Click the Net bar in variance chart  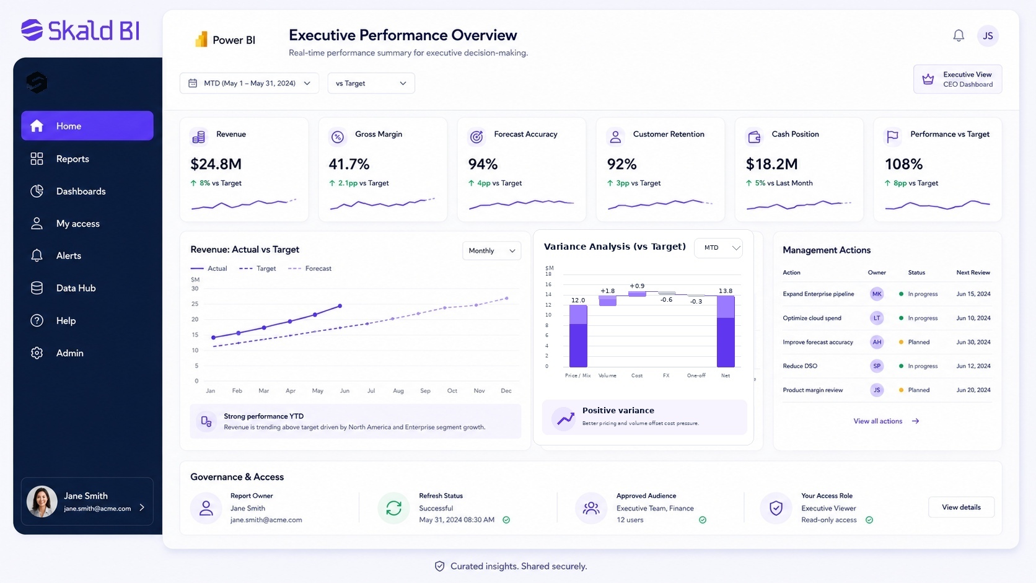coord(726,331)
